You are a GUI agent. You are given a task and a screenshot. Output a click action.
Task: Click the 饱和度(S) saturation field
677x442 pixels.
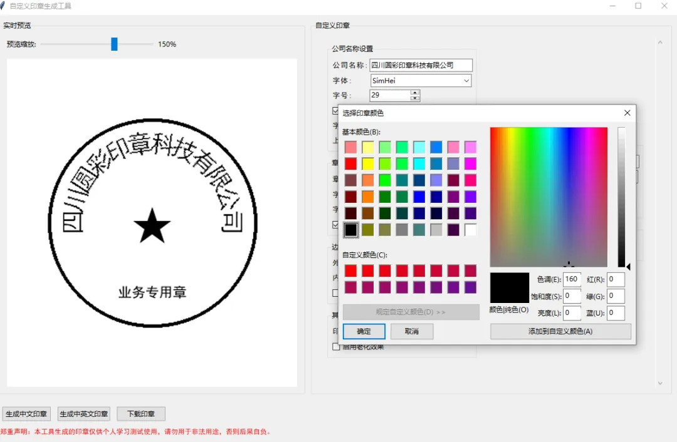pos(572,296)
